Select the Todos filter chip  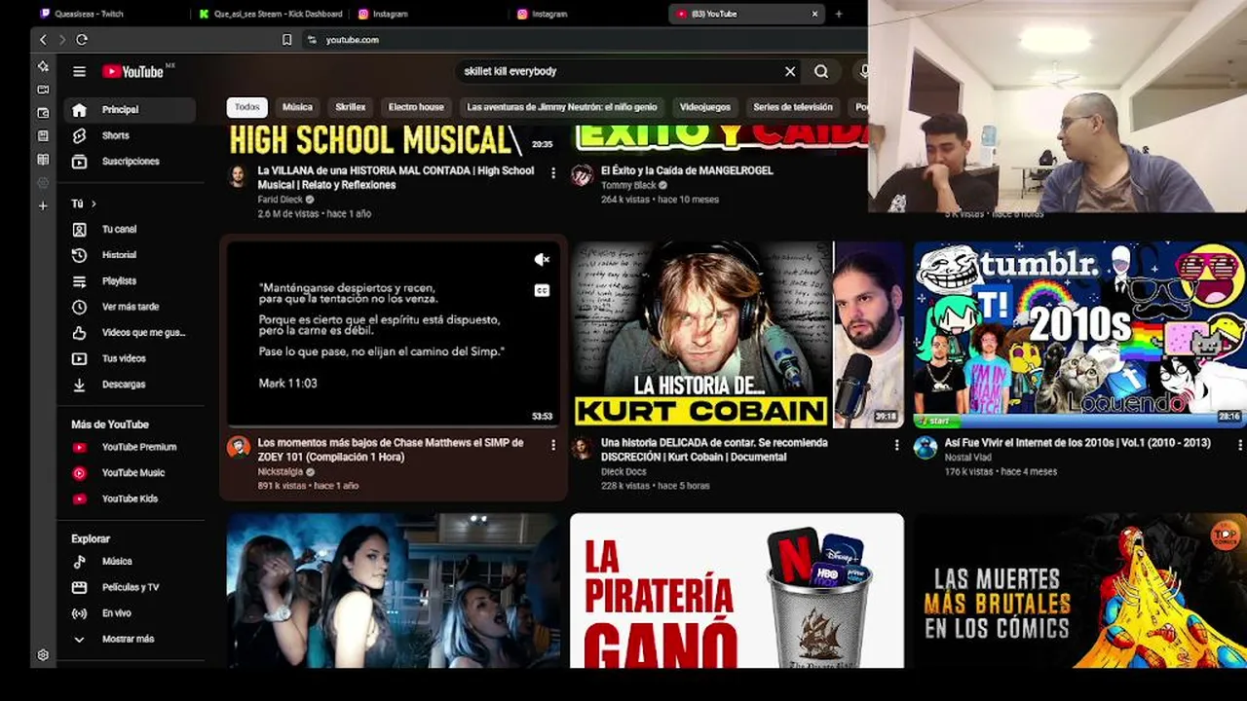(247, 107)
